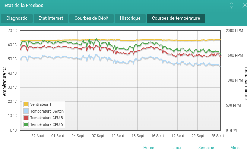Viewport: 247px width, 155px height.
Task: Click the 16 Sept date label
Action: coord(158,136)
